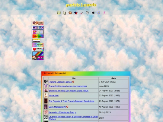Click the nonbinary flag handmade badge
This screenshot has width=163, height=122.
pos(36,41)
